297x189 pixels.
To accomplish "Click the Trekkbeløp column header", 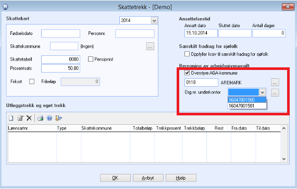I will 194,128.
